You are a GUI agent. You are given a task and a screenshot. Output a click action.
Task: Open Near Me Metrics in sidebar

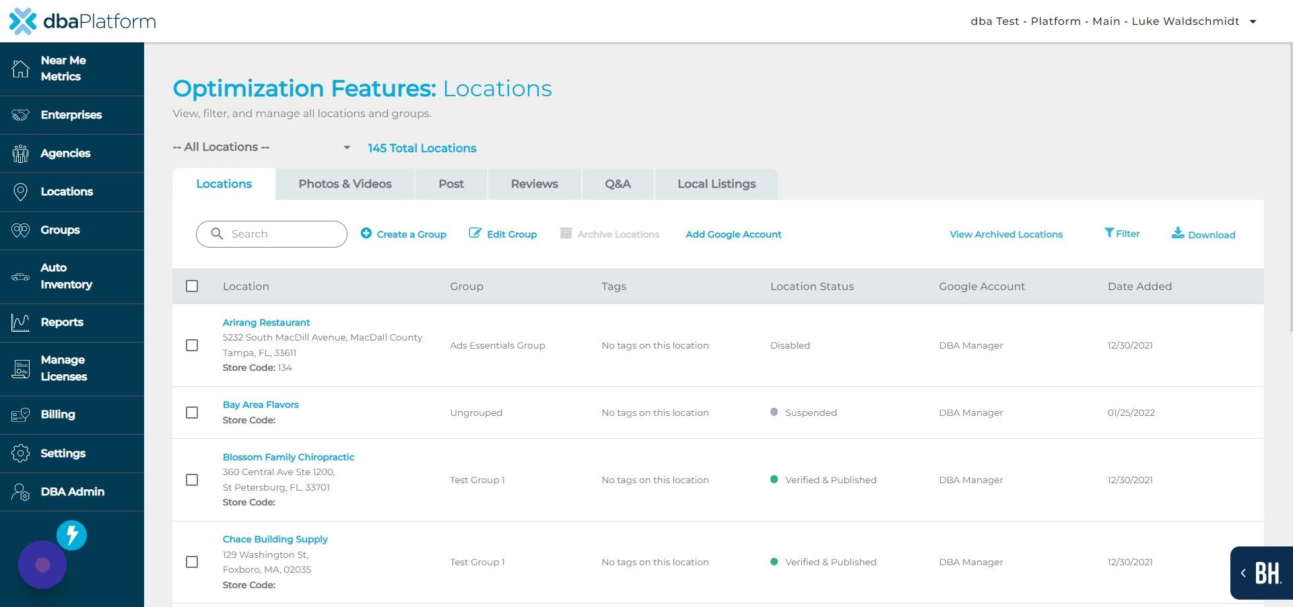72,69
